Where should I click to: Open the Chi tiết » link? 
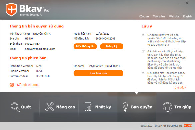tap(180, 88)
